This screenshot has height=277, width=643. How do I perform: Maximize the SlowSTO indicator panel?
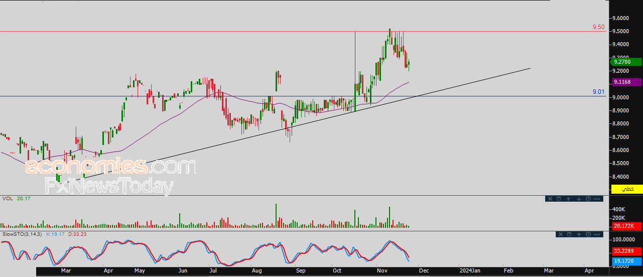(569, 234)
